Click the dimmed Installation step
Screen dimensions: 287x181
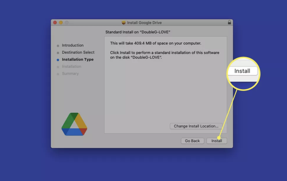(x=71, y=66)
